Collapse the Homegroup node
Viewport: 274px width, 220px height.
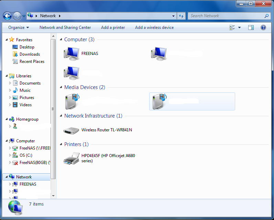[x=7, y=119]
